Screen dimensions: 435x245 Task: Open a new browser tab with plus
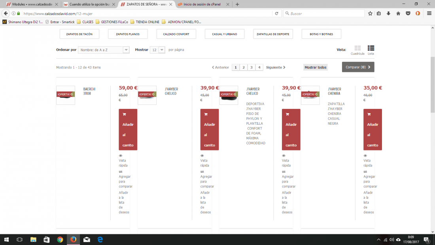pos(237,4)
